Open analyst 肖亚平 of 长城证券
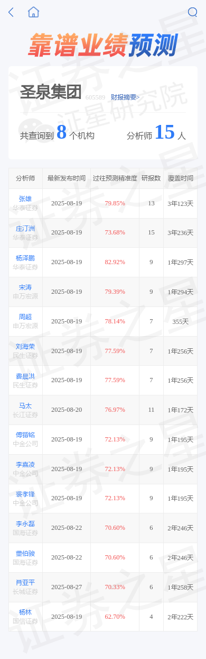The height and width of the screenshot is (659, 206). (x=25, y=582)
